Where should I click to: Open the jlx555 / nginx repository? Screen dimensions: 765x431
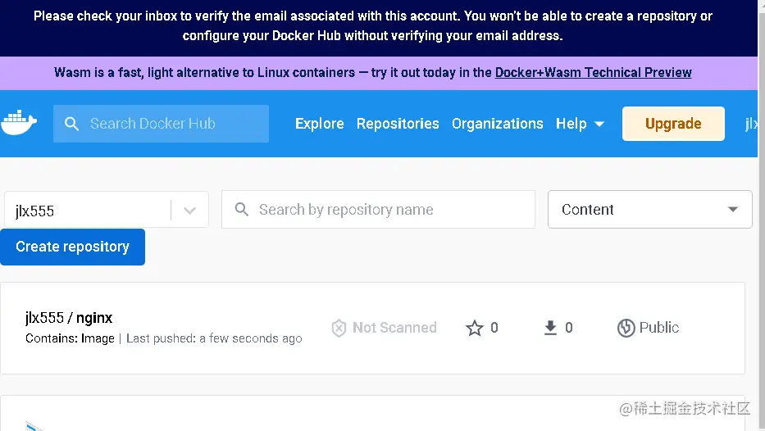[x=69, y=318]
